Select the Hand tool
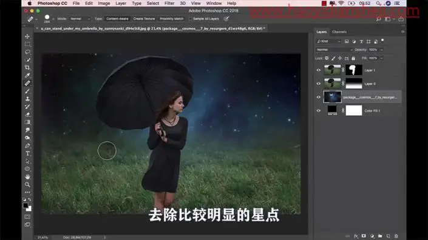Image resolution: width=428 pixels, height=240 pixels. (x=27, y=177)
